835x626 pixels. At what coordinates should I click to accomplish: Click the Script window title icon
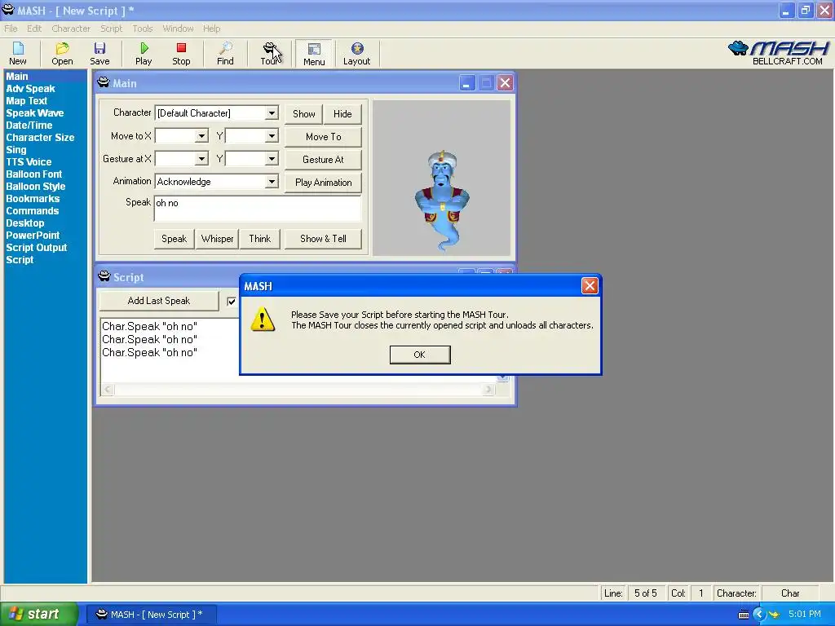click(104, 276)
